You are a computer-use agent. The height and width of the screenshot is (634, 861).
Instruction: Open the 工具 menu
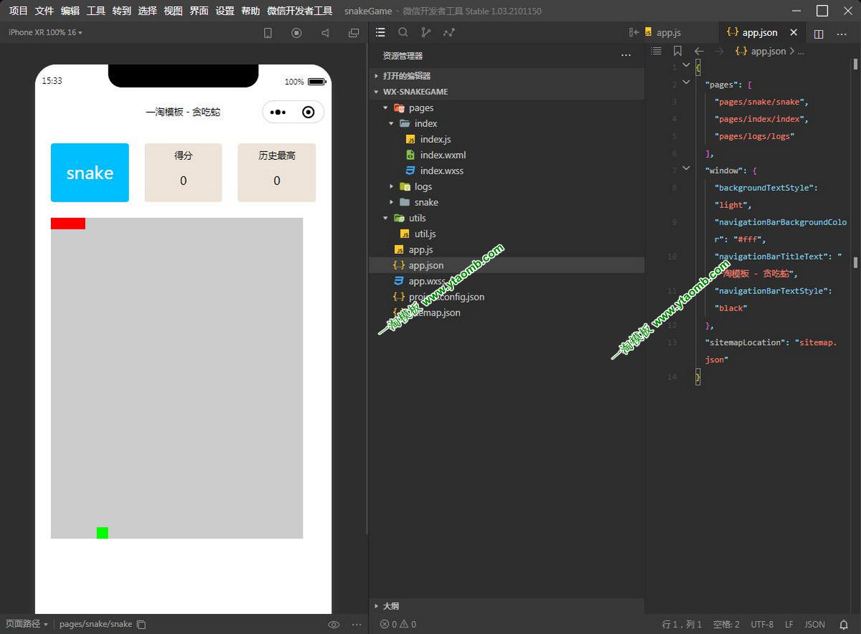pyautogui.click(x=96, y=11)
